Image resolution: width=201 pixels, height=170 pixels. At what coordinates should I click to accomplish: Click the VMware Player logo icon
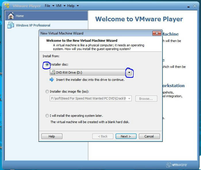(x=7, y=6)
